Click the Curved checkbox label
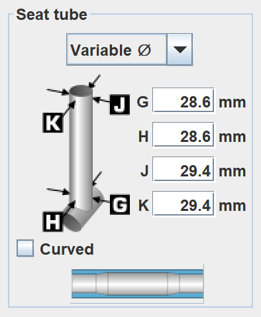261x317 pixels. pos(67,249)
